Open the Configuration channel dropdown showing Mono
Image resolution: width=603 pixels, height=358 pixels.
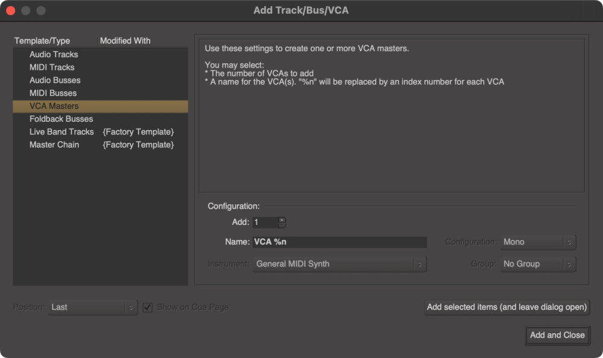click(x=537, y=242)
